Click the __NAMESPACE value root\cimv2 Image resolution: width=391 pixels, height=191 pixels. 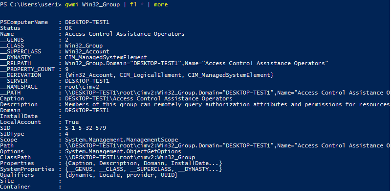82,87
